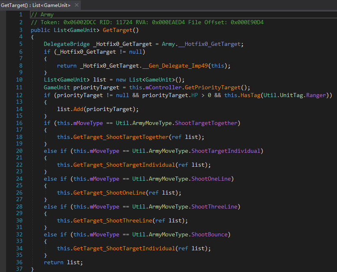This screenshot has height=272, width=337.
Task: Select the GetTarget() : List<GameUnit> tab
Action: (x=36, y=5)
